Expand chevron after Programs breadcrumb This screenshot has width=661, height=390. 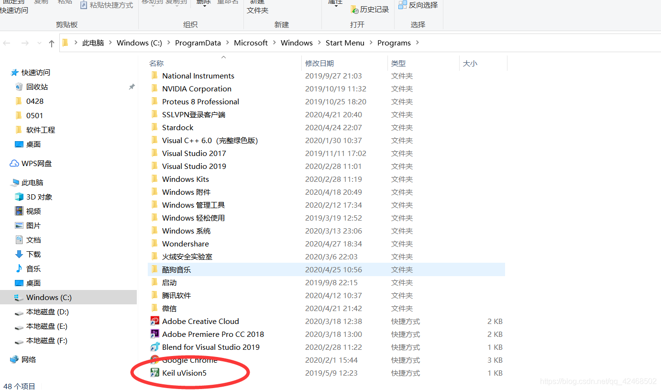pyautogui.click(x=417, y=43)
